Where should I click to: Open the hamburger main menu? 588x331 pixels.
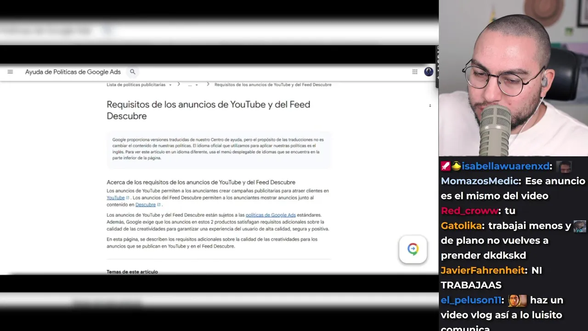click(x=10, y=72)
